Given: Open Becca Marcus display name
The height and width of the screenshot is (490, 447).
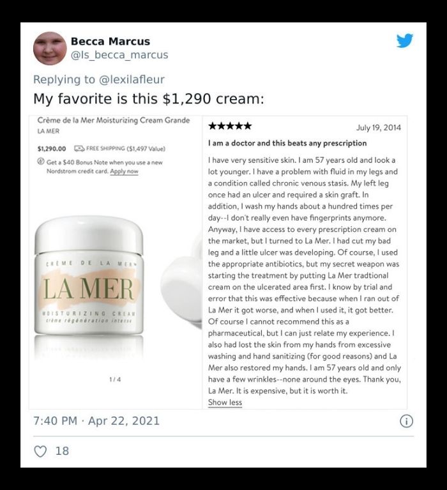Looking at the screenshot, I should point(110,42).
